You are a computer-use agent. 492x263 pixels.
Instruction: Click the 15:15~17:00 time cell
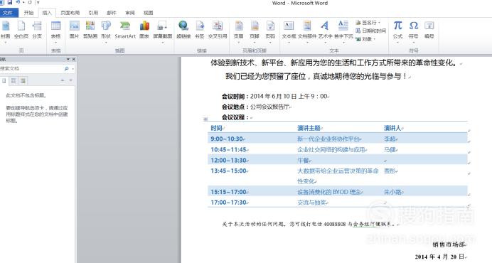tap(230, 192)
